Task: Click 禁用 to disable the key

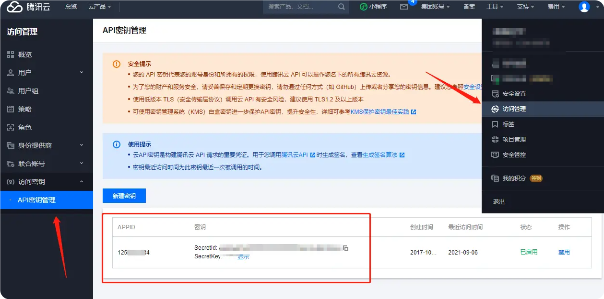Action: pos(564,252)
